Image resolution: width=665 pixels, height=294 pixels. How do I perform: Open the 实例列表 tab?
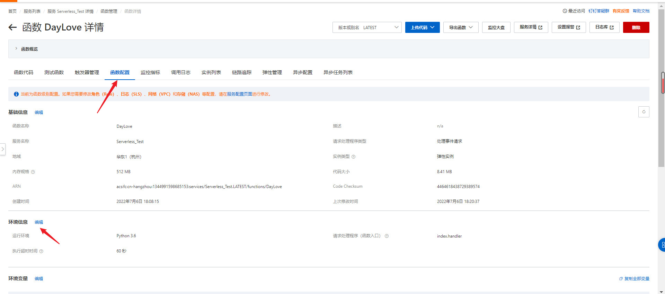(211, 72)
